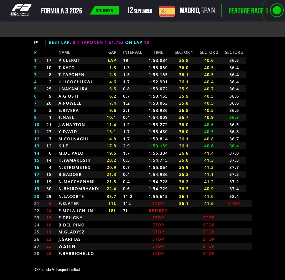The width and height of the screenshot is (285, 280).
Task: Click F.SLATER's 11L gap value
Action: 112,204
